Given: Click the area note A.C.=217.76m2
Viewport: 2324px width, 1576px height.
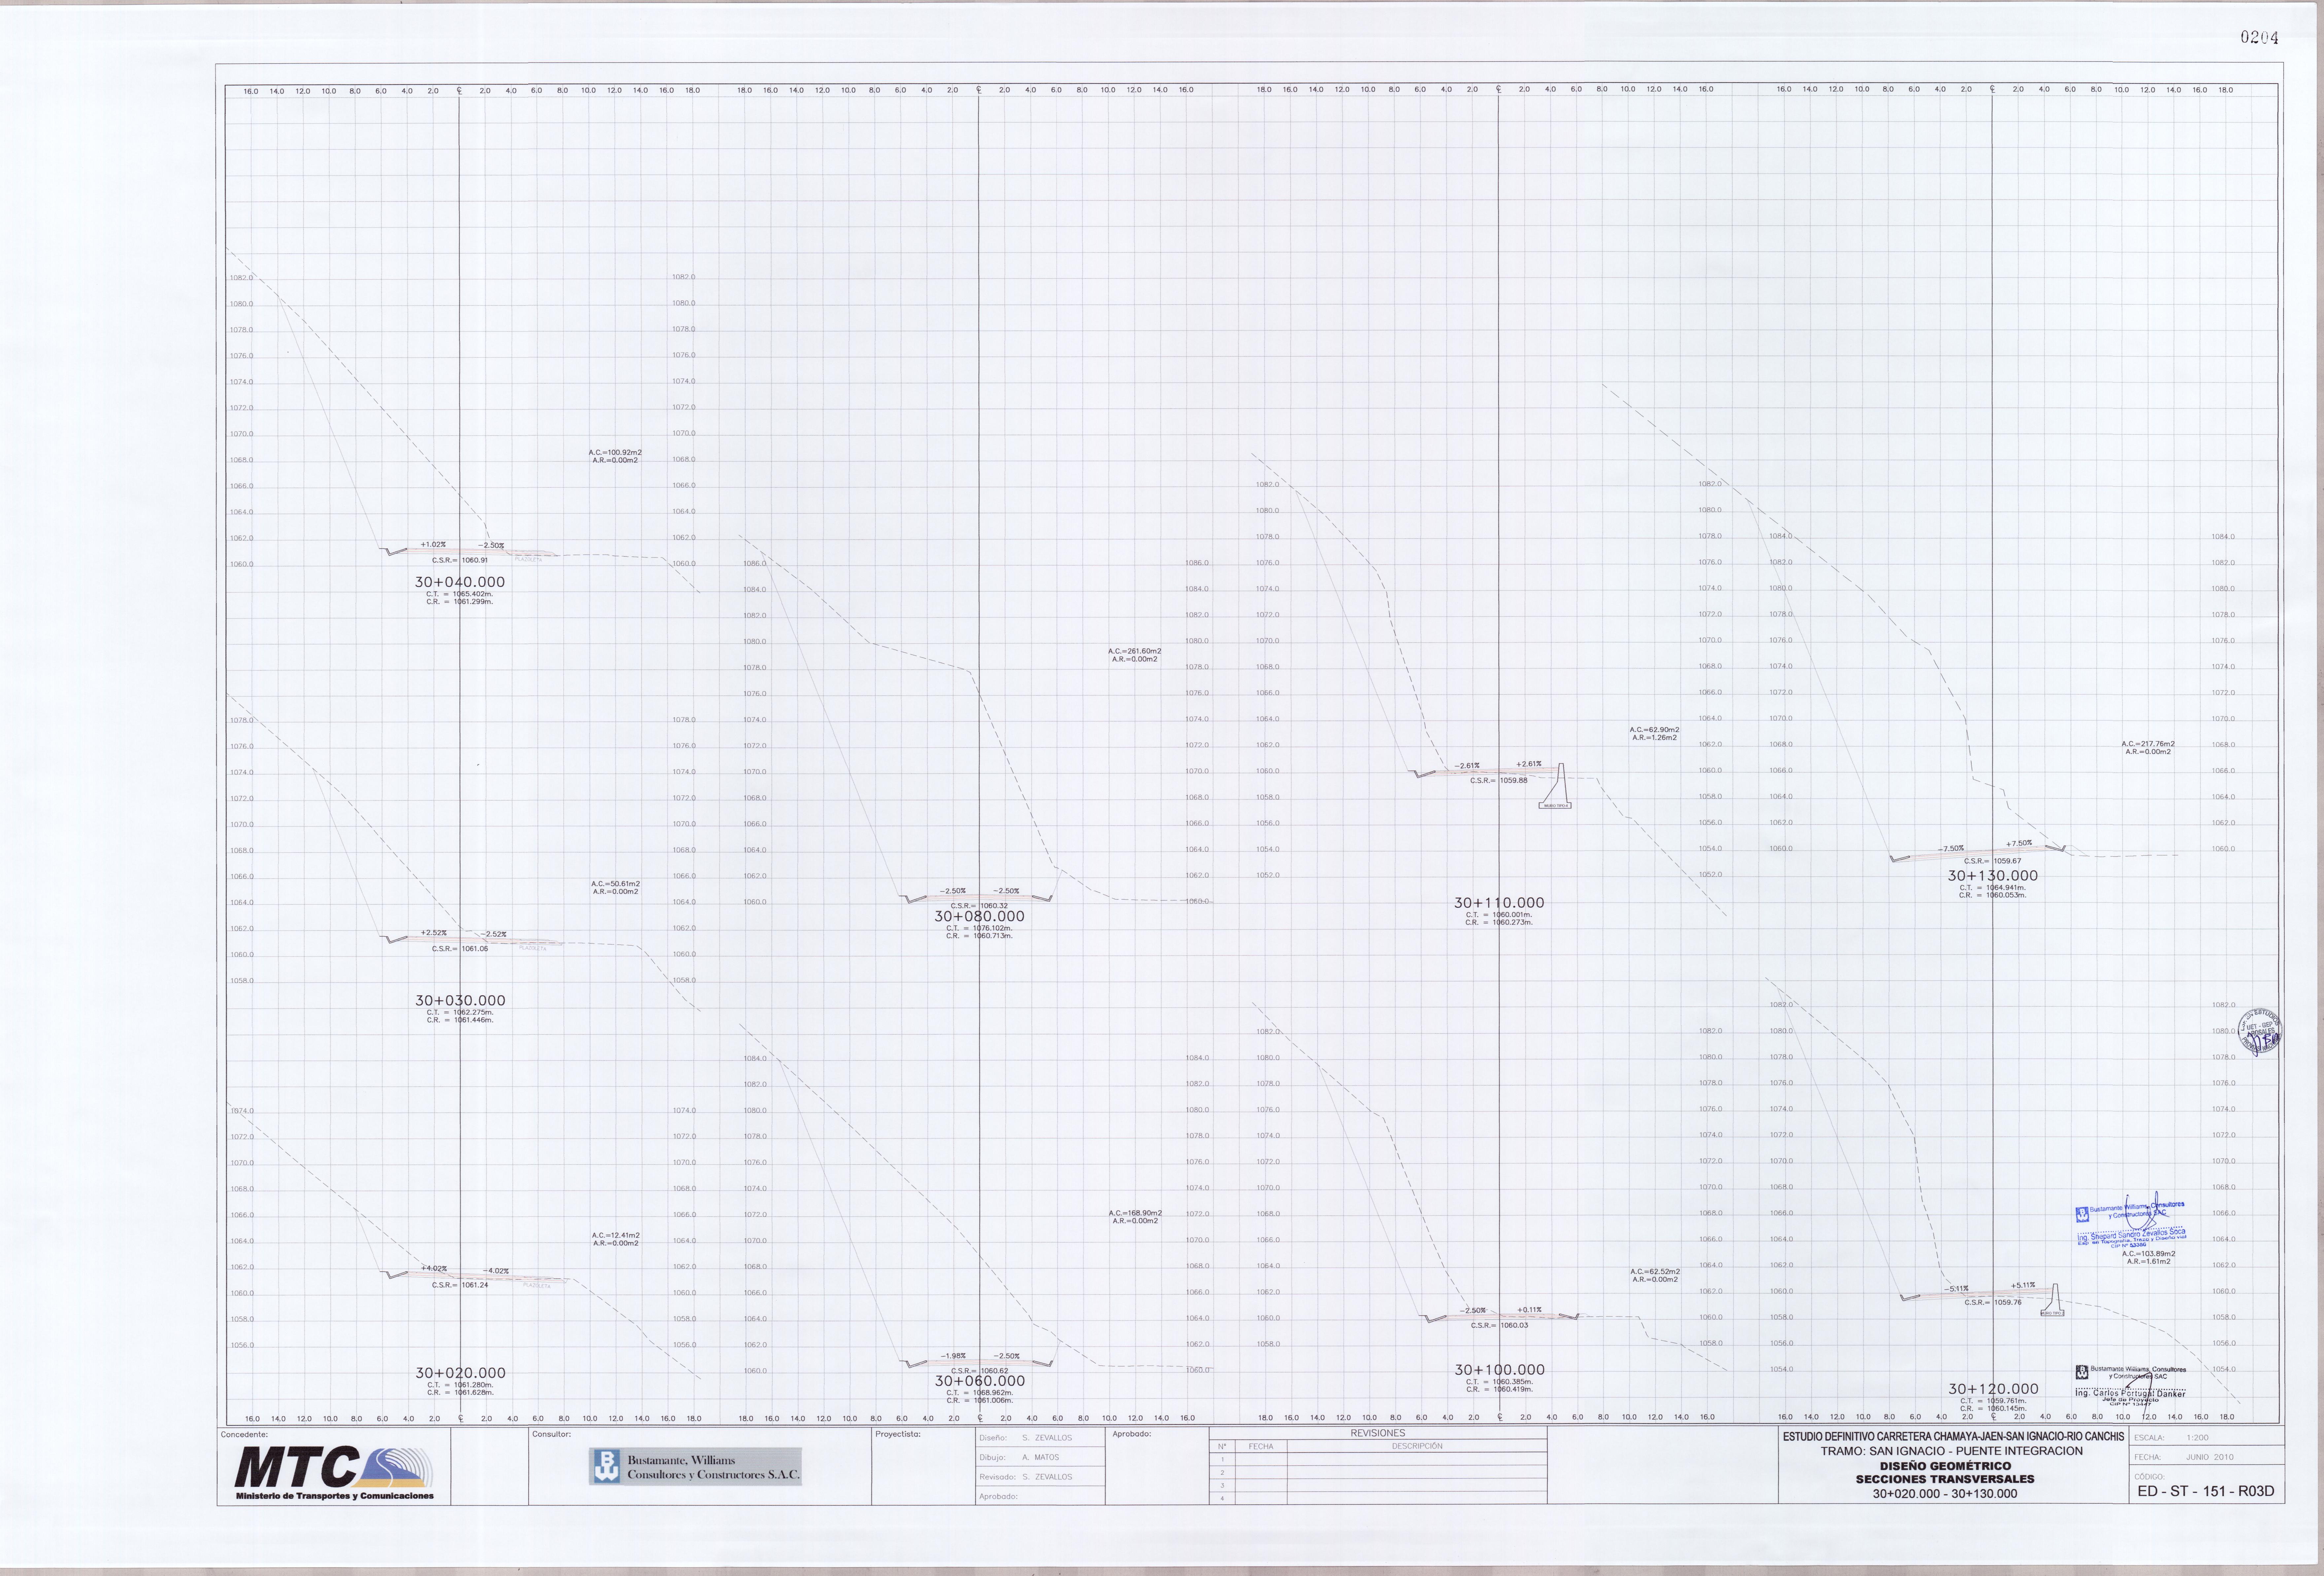Looking at the screenshot, I should [2148, 744].
